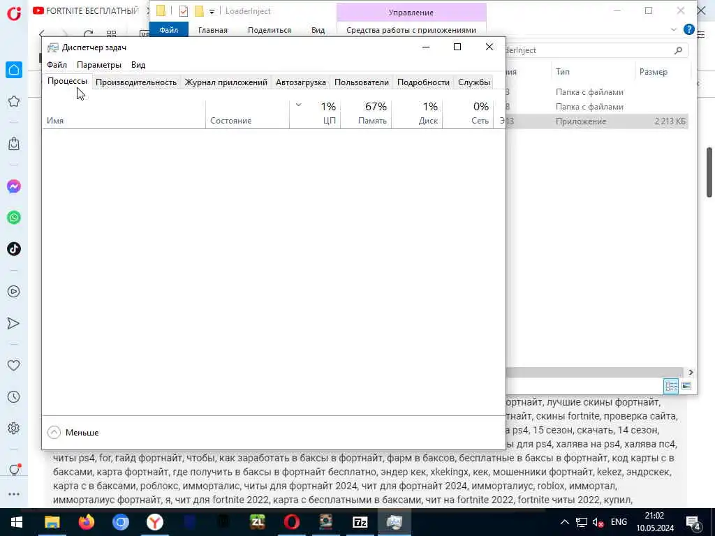Open the Пользователи tab
The image size is (715, 536).
(362, 82)
